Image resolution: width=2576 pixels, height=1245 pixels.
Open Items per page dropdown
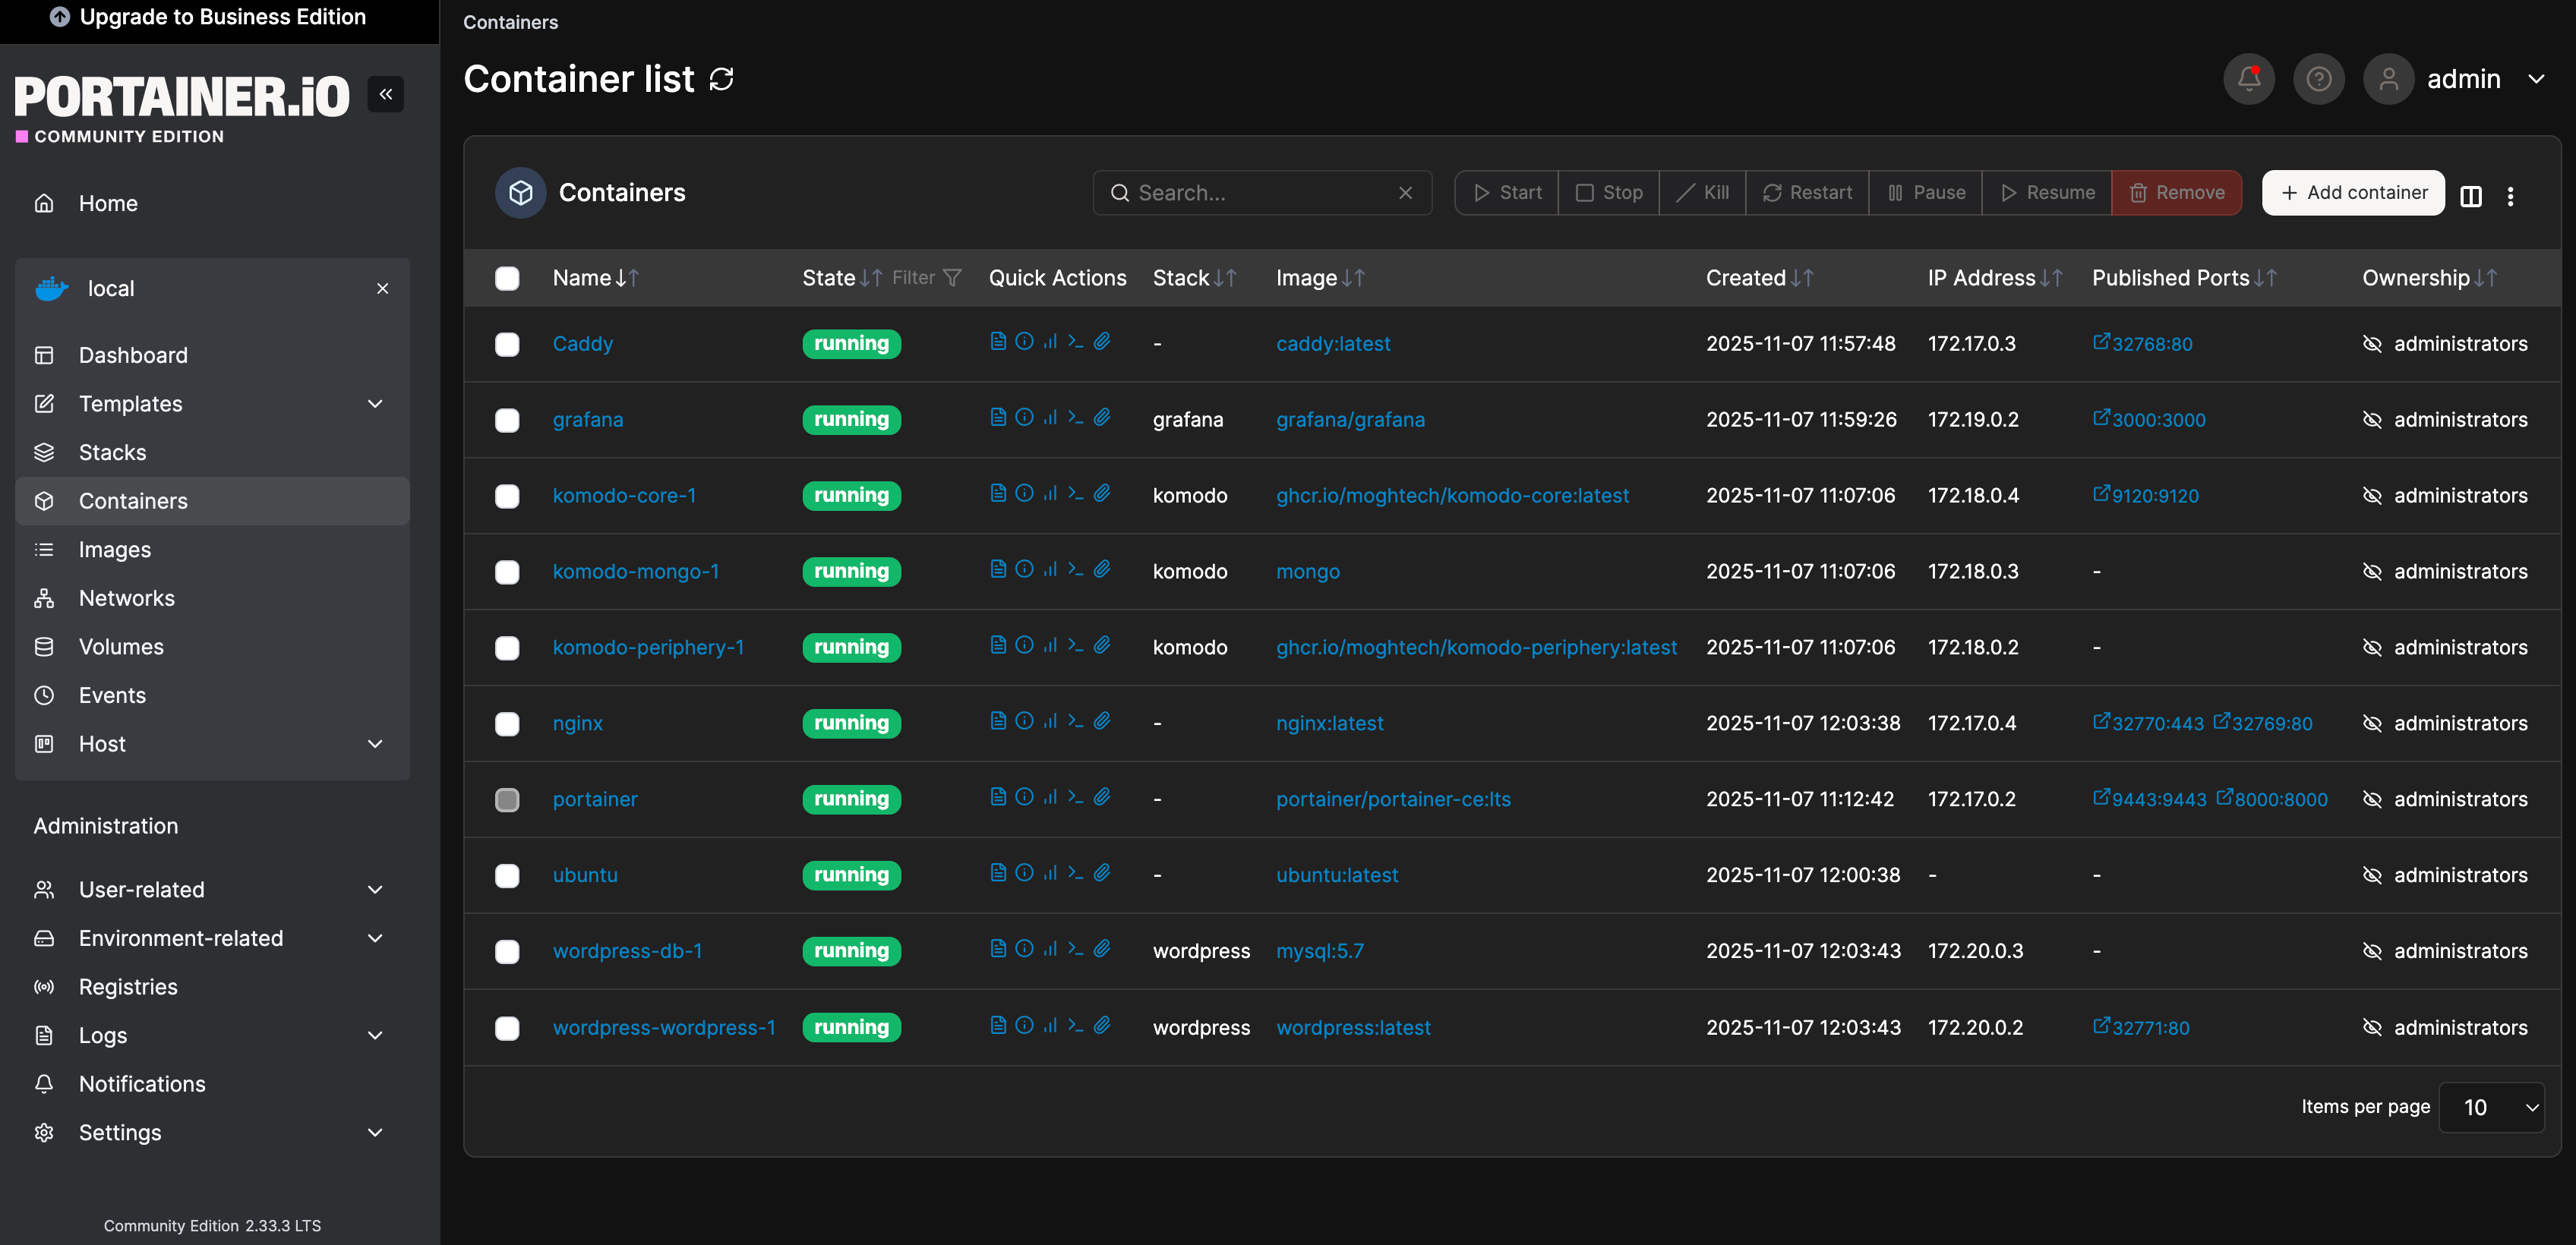pos(2491,1107)
